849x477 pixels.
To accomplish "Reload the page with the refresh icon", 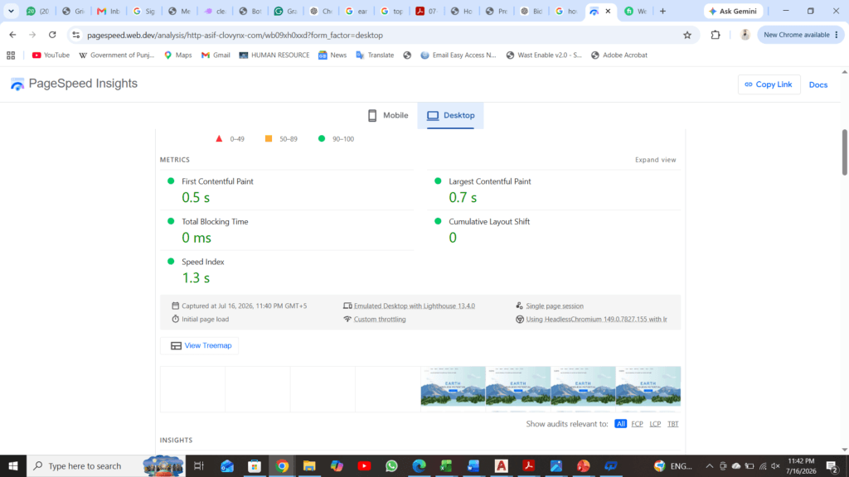I will (x=52, y=35).
